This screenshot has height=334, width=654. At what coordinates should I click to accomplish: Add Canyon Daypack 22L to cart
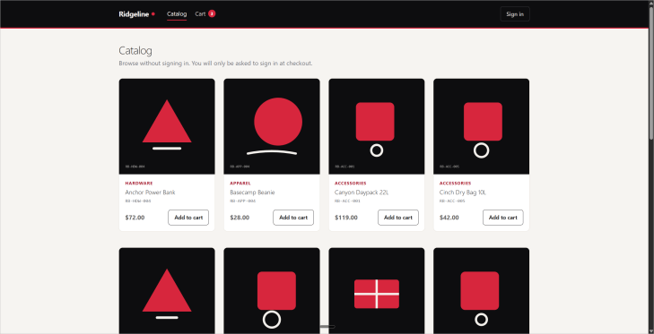pos(398,218)
